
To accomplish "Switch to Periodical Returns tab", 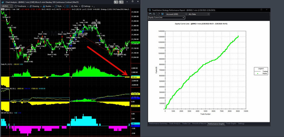I will [199, 124].
